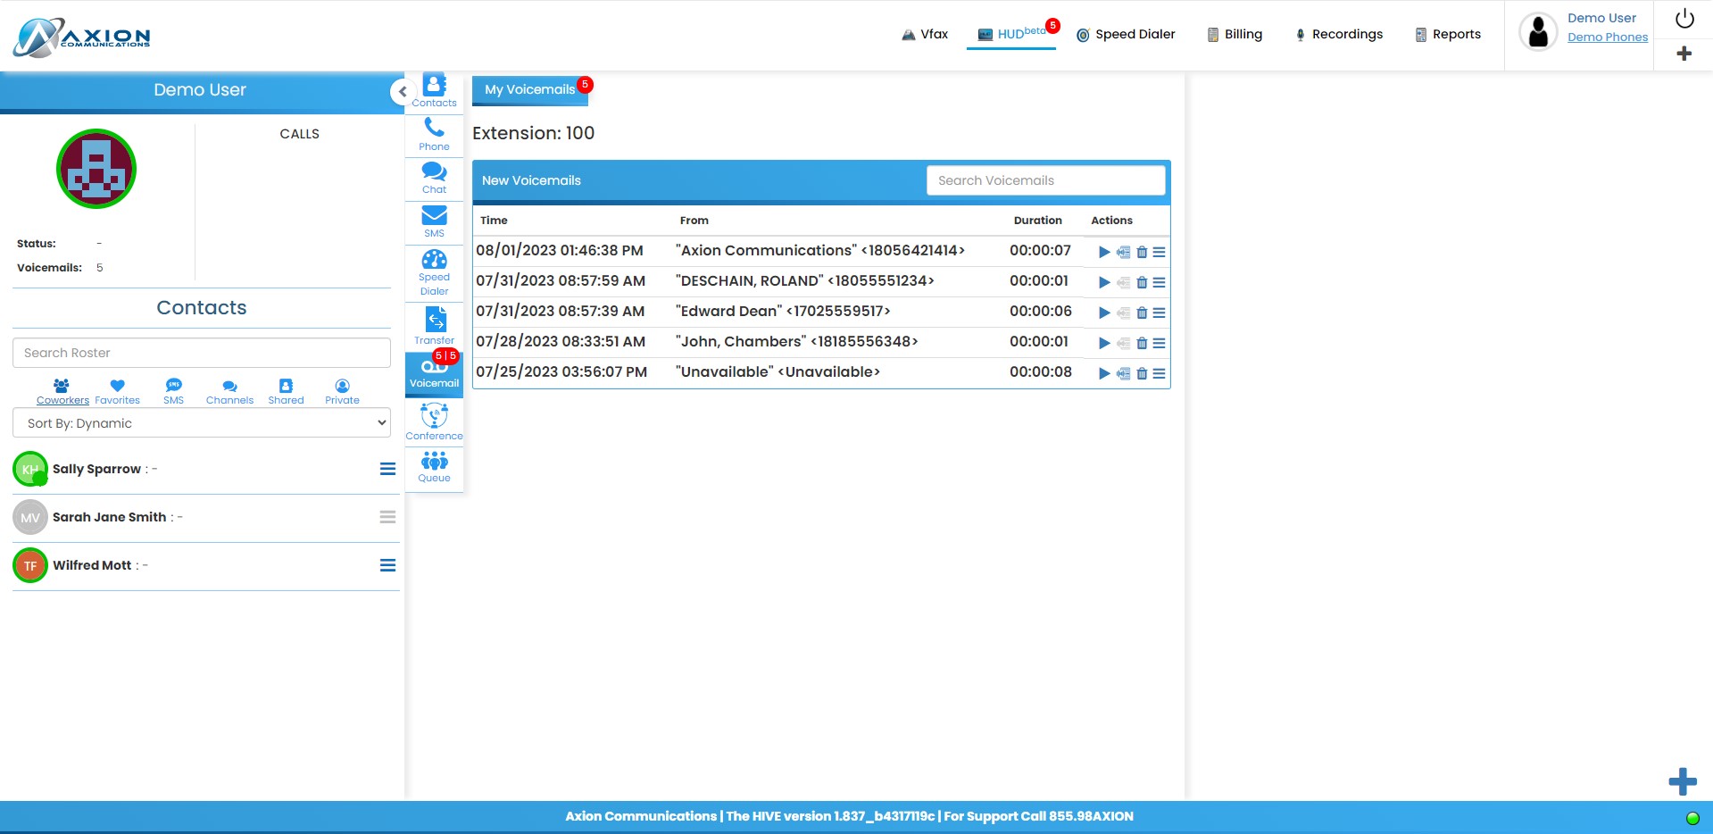
Task: Open the Contacts sidebar icon
Action: coord(434,91)
